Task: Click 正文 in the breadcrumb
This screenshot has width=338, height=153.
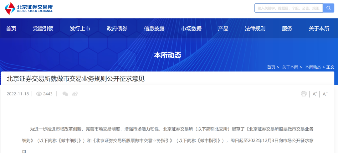Action: coord(330,67)
